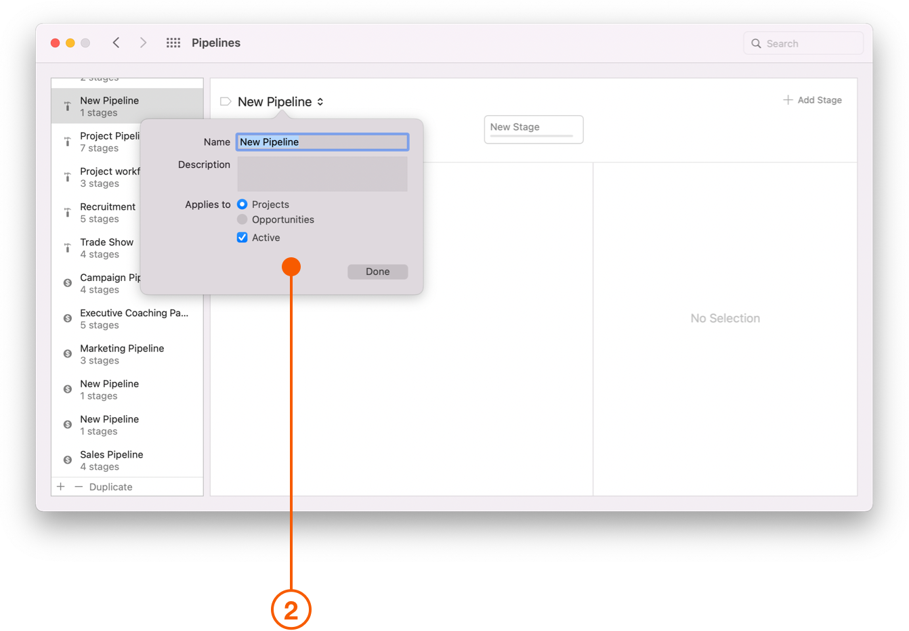Click the apps grid icon in the toolbar

173,42
